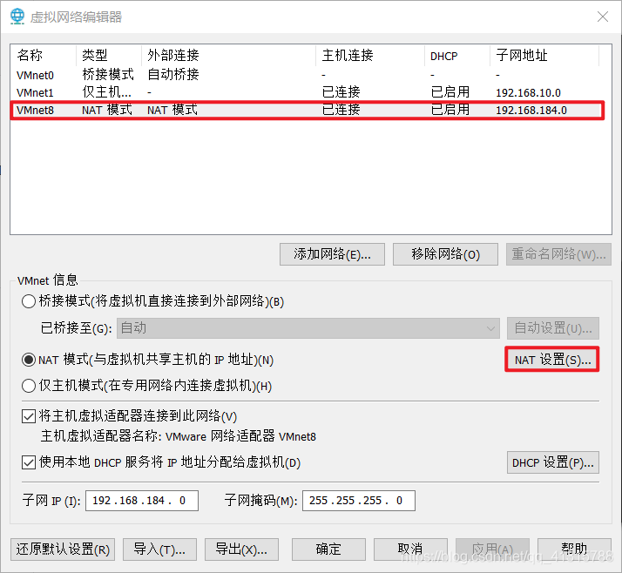Click the 重命名网络(W)... button

(x=558, y=254)
